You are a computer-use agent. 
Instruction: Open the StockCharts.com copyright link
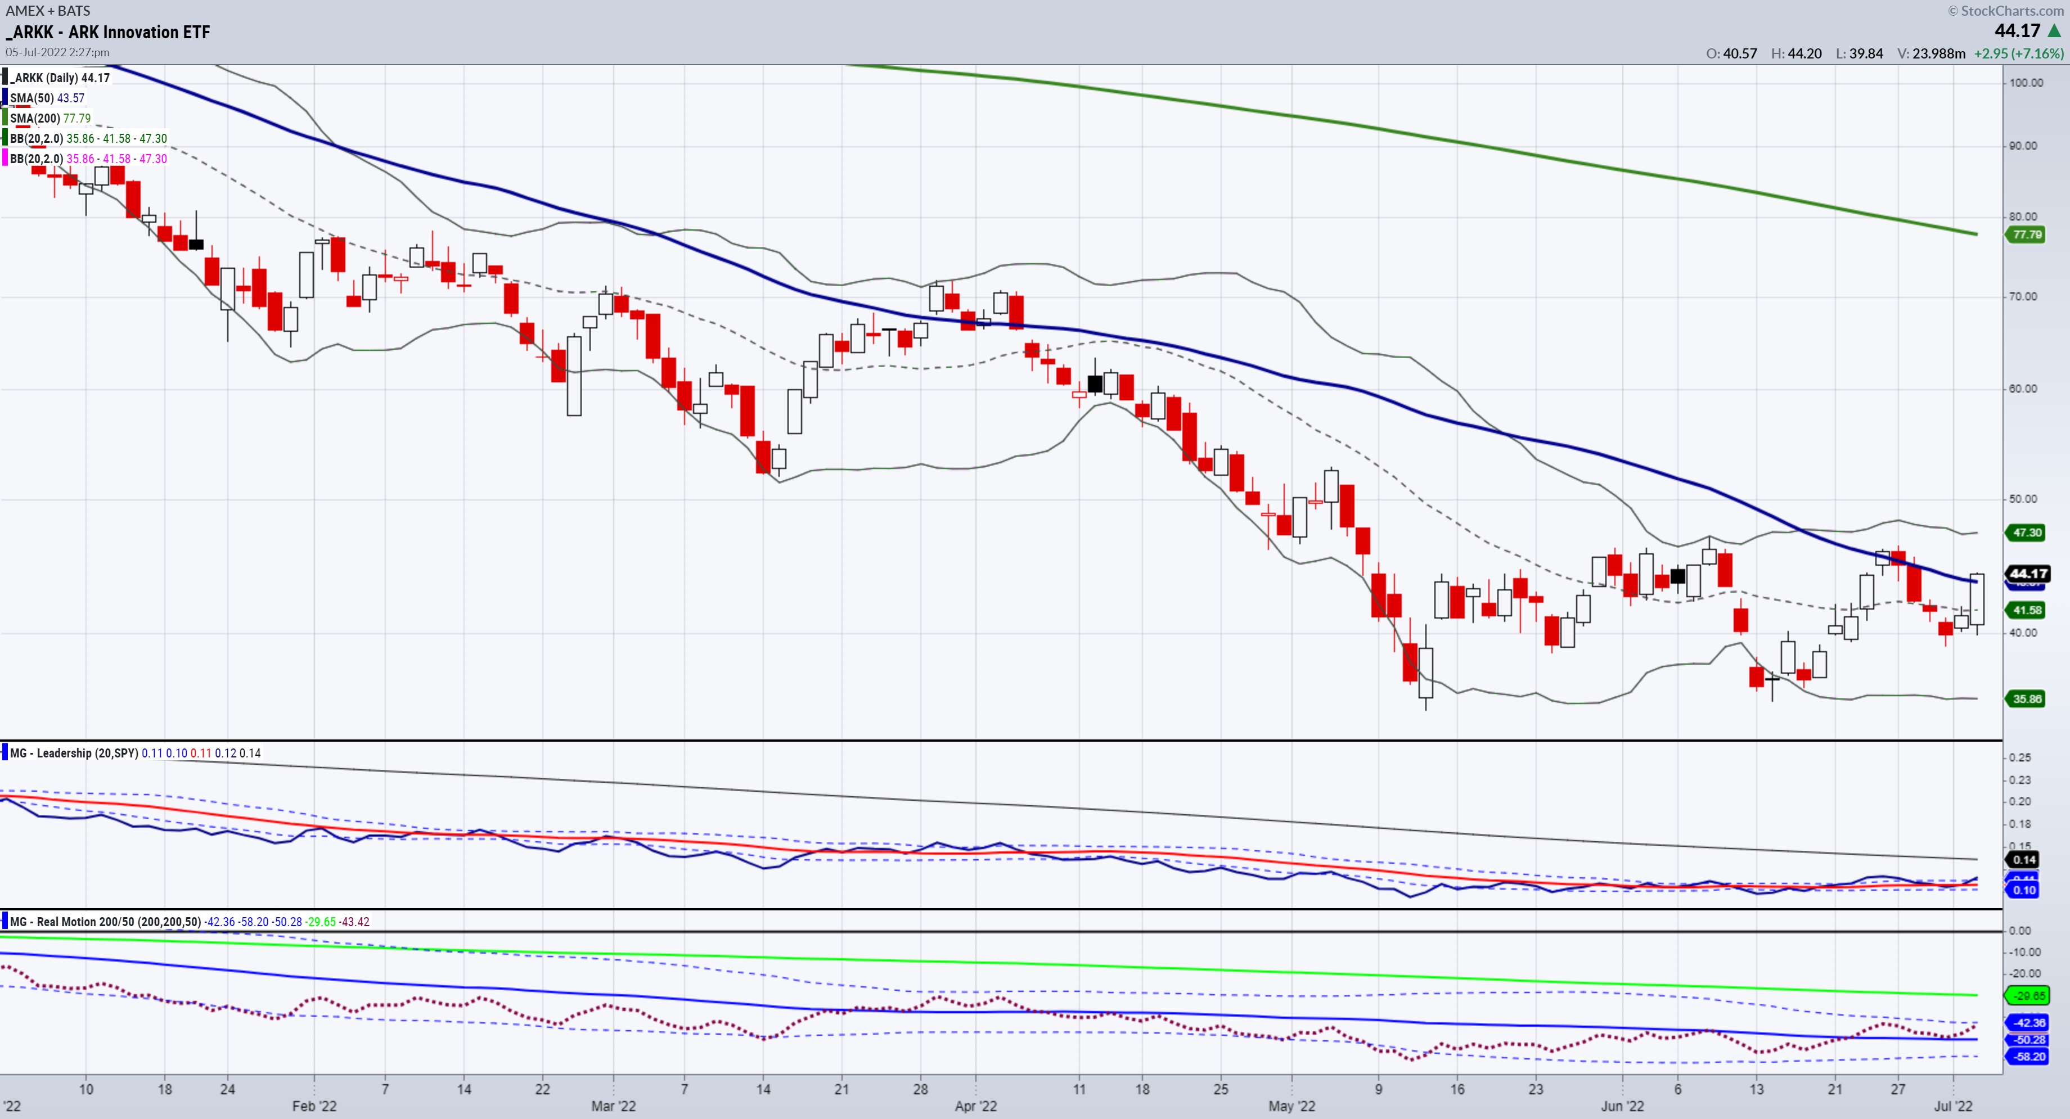pyautogui.click(x=2005, y=11)
